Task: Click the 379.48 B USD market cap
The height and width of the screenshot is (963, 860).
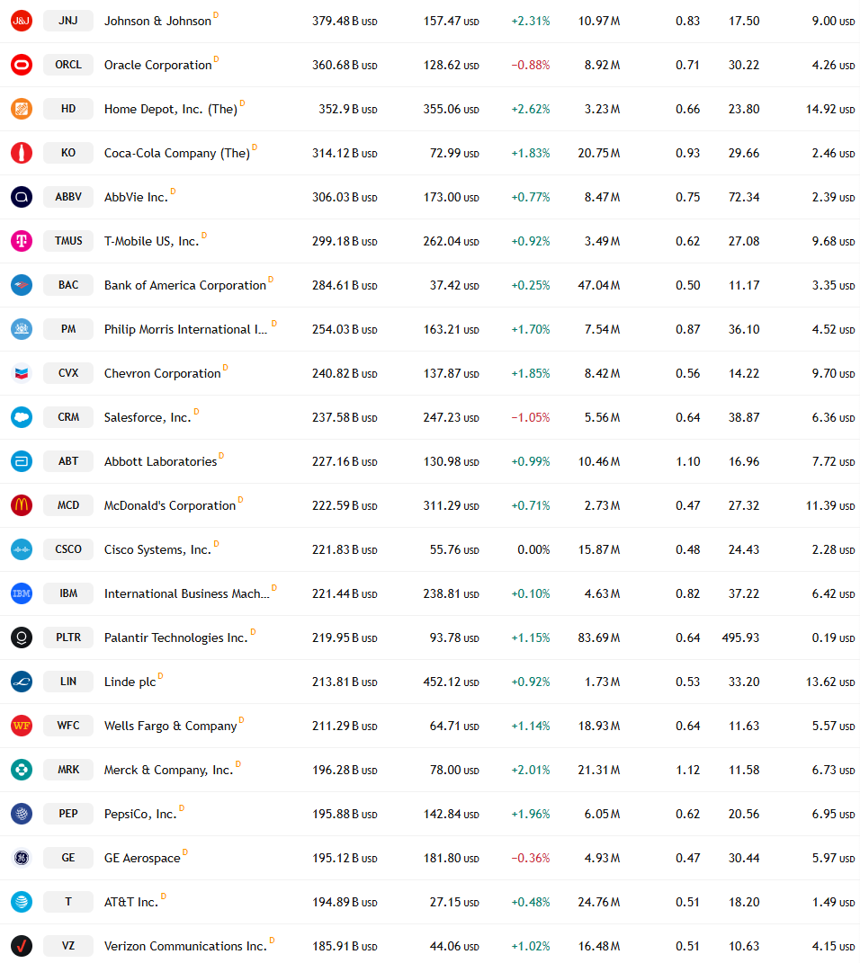Action: [x=345, y=21]
